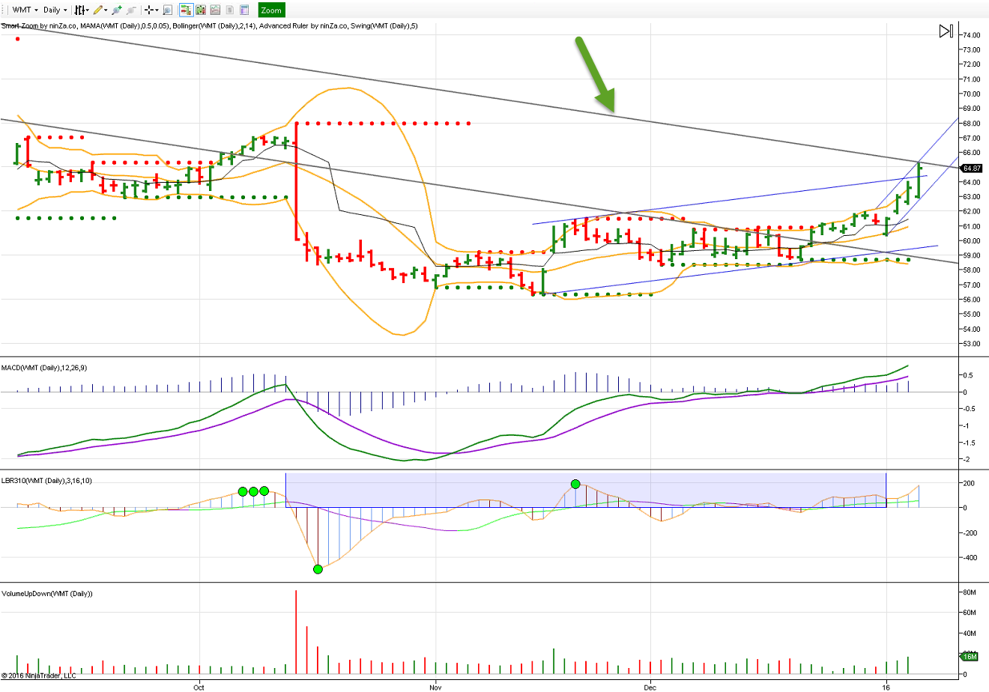Expand the arrow beside the pencil icon
Screen dimensions: 989x692
pyautogui.click(x=106, y=10)
